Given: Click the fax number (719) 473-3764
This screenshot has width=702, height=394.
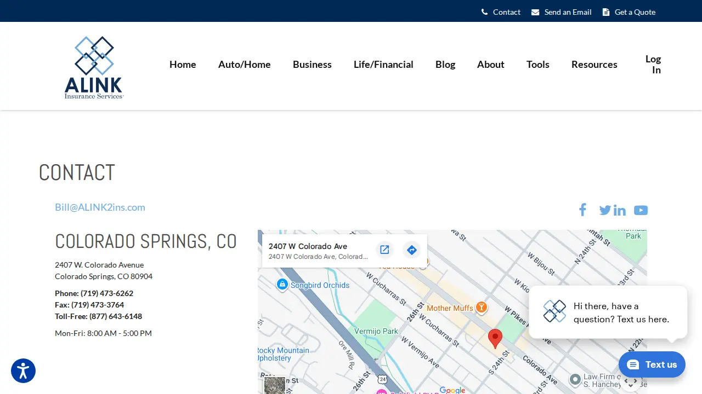Looking at the screenshot, I should [x=98, y=305].
